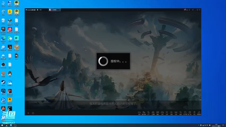Click the MuMu pop-out window icon
Screen dimensions: 226x127
193,10
